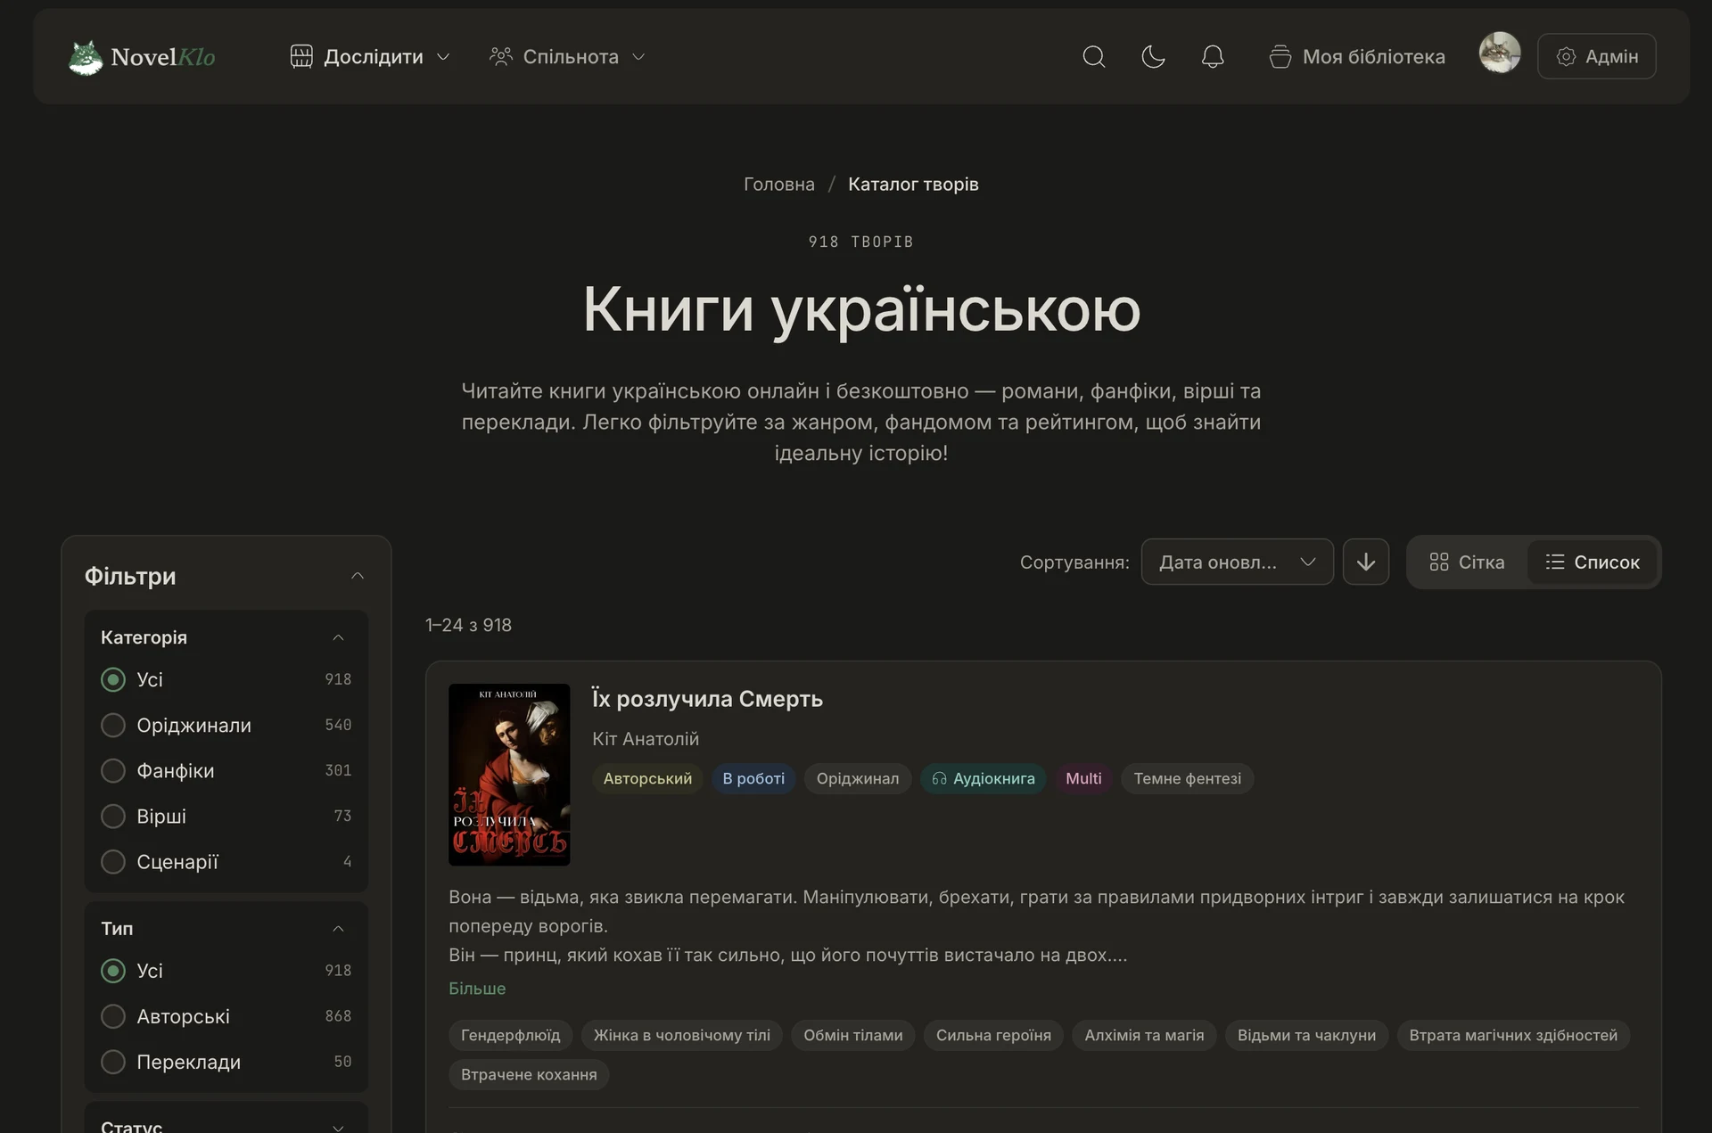Select Фанфіки category radio button
The height and width of the screenshot is (1133, 1712).
[x=113, y=770]
